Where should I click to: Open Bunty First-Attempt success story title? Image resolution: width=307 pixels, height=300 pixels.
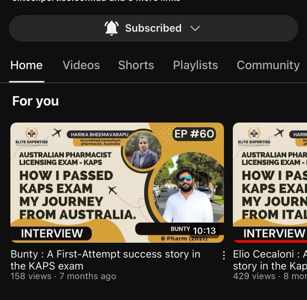coord(106,260)
